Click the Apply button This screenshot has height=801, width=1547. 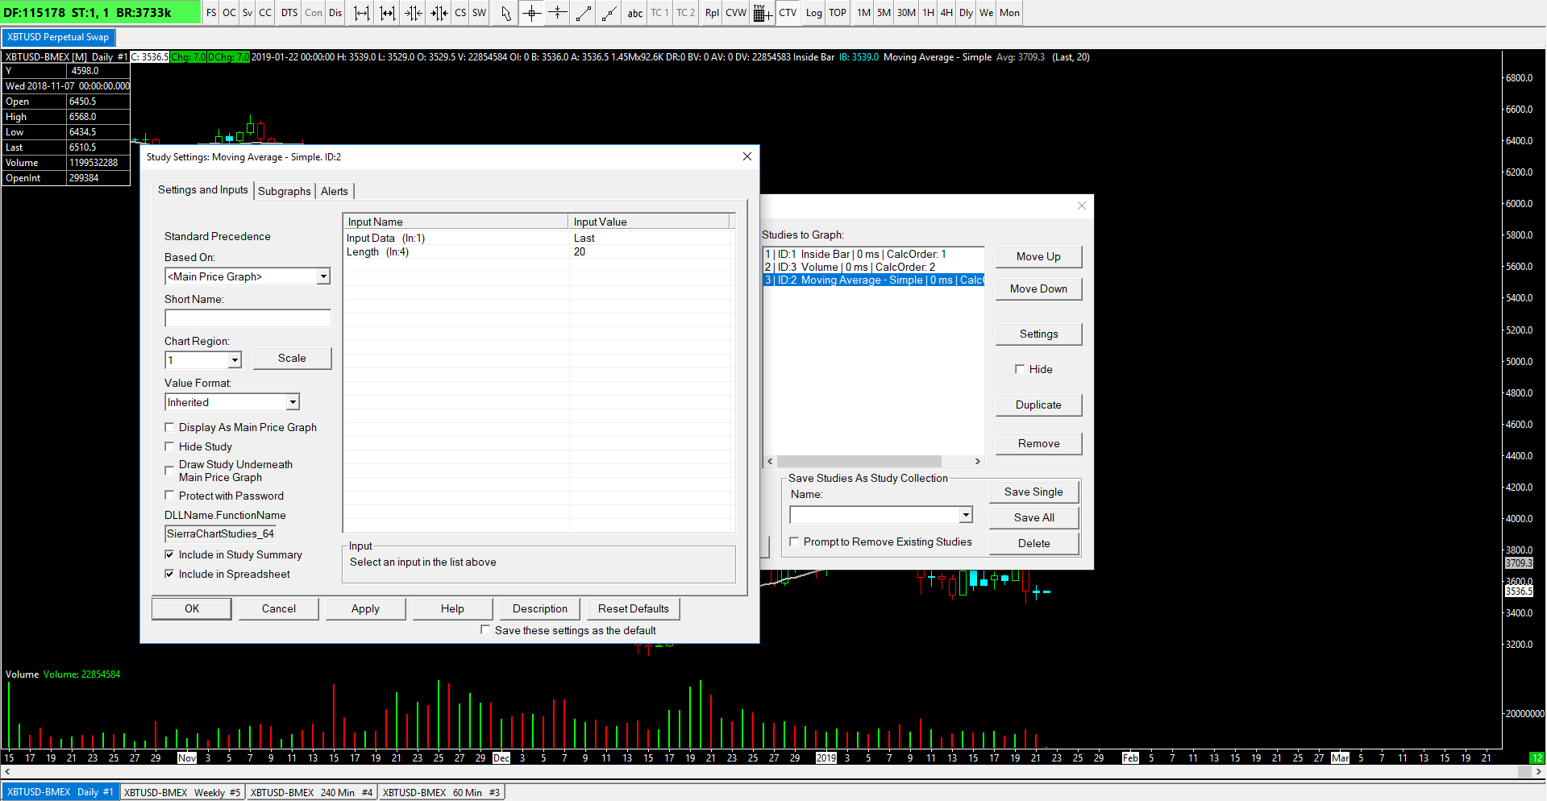(x=365, y=608)
